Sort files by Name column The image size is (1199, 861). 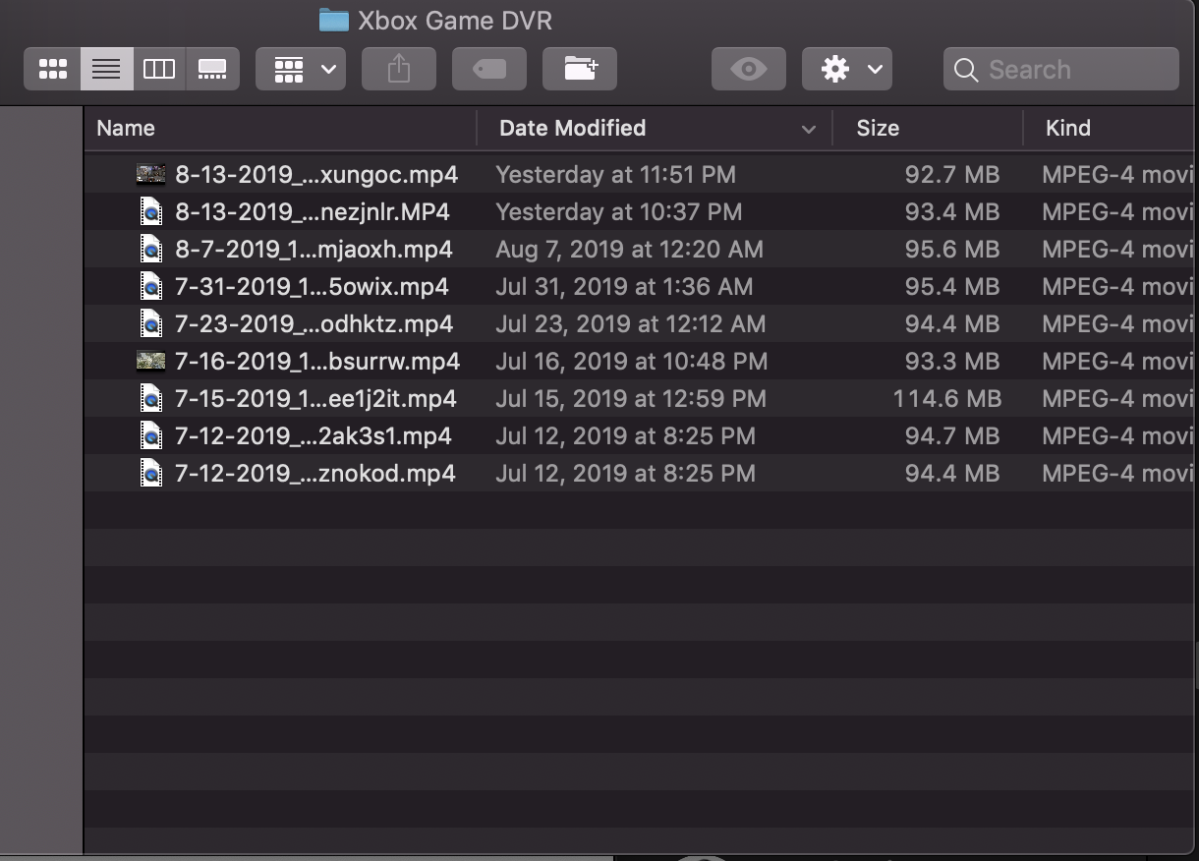[x=125, y=128]
